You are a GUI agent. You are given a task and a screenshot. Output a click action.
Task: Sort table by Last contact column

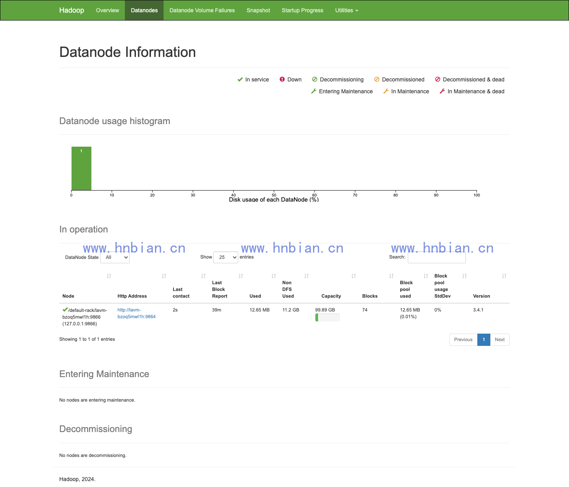pos(189,286)
